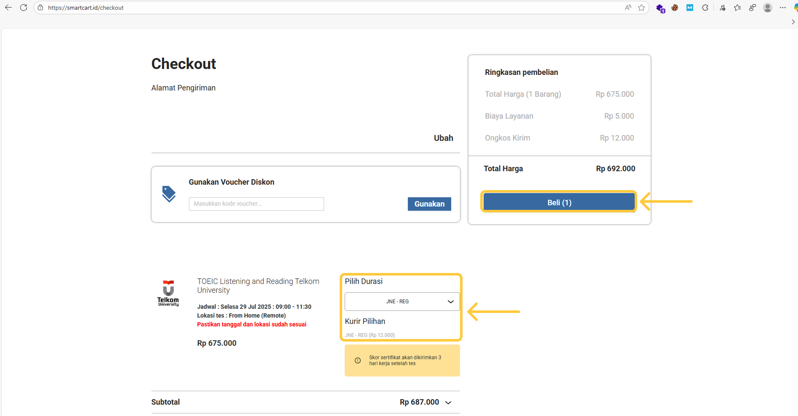The image size is (798, 416).
Task: Open browser Settings and more menu
Action: [x=783, y=8]
